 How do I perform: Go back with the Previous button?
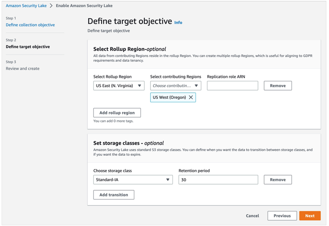pyautogui.click(x=282, y=216)
